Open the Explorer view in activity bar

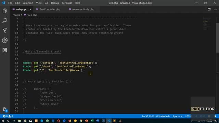[4, 11]
